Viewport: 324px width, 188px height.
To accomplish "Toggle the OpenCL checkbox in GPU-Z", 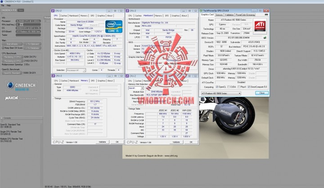I will [217, 87].
